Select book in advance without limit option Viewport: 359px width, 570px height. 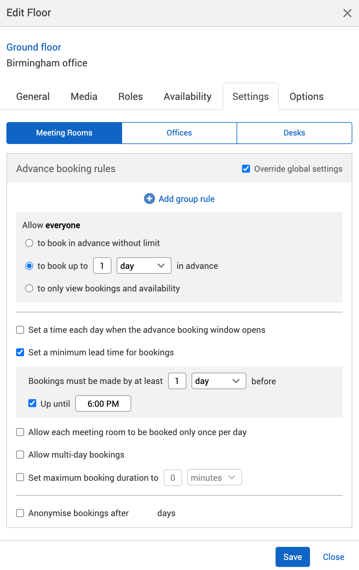click(x=29, y=243)
